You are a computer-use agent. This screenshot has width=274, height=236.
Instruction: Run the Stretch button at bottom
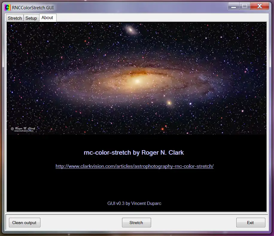(x=136, y=223)
